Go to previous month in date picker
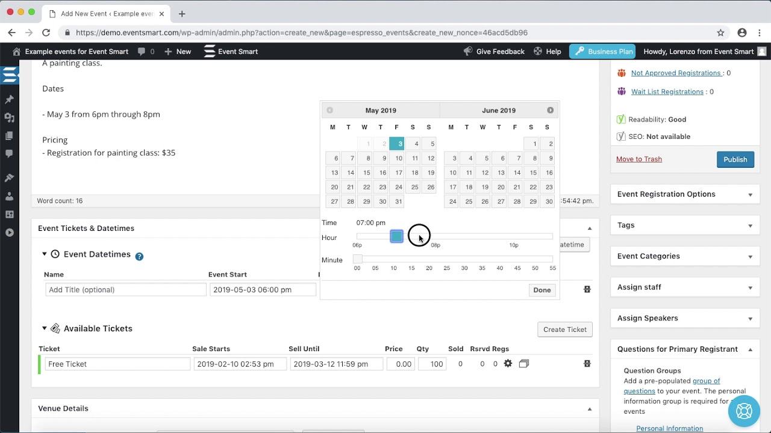This screenshot has height=433, width=771. click(x=329, y=110)
